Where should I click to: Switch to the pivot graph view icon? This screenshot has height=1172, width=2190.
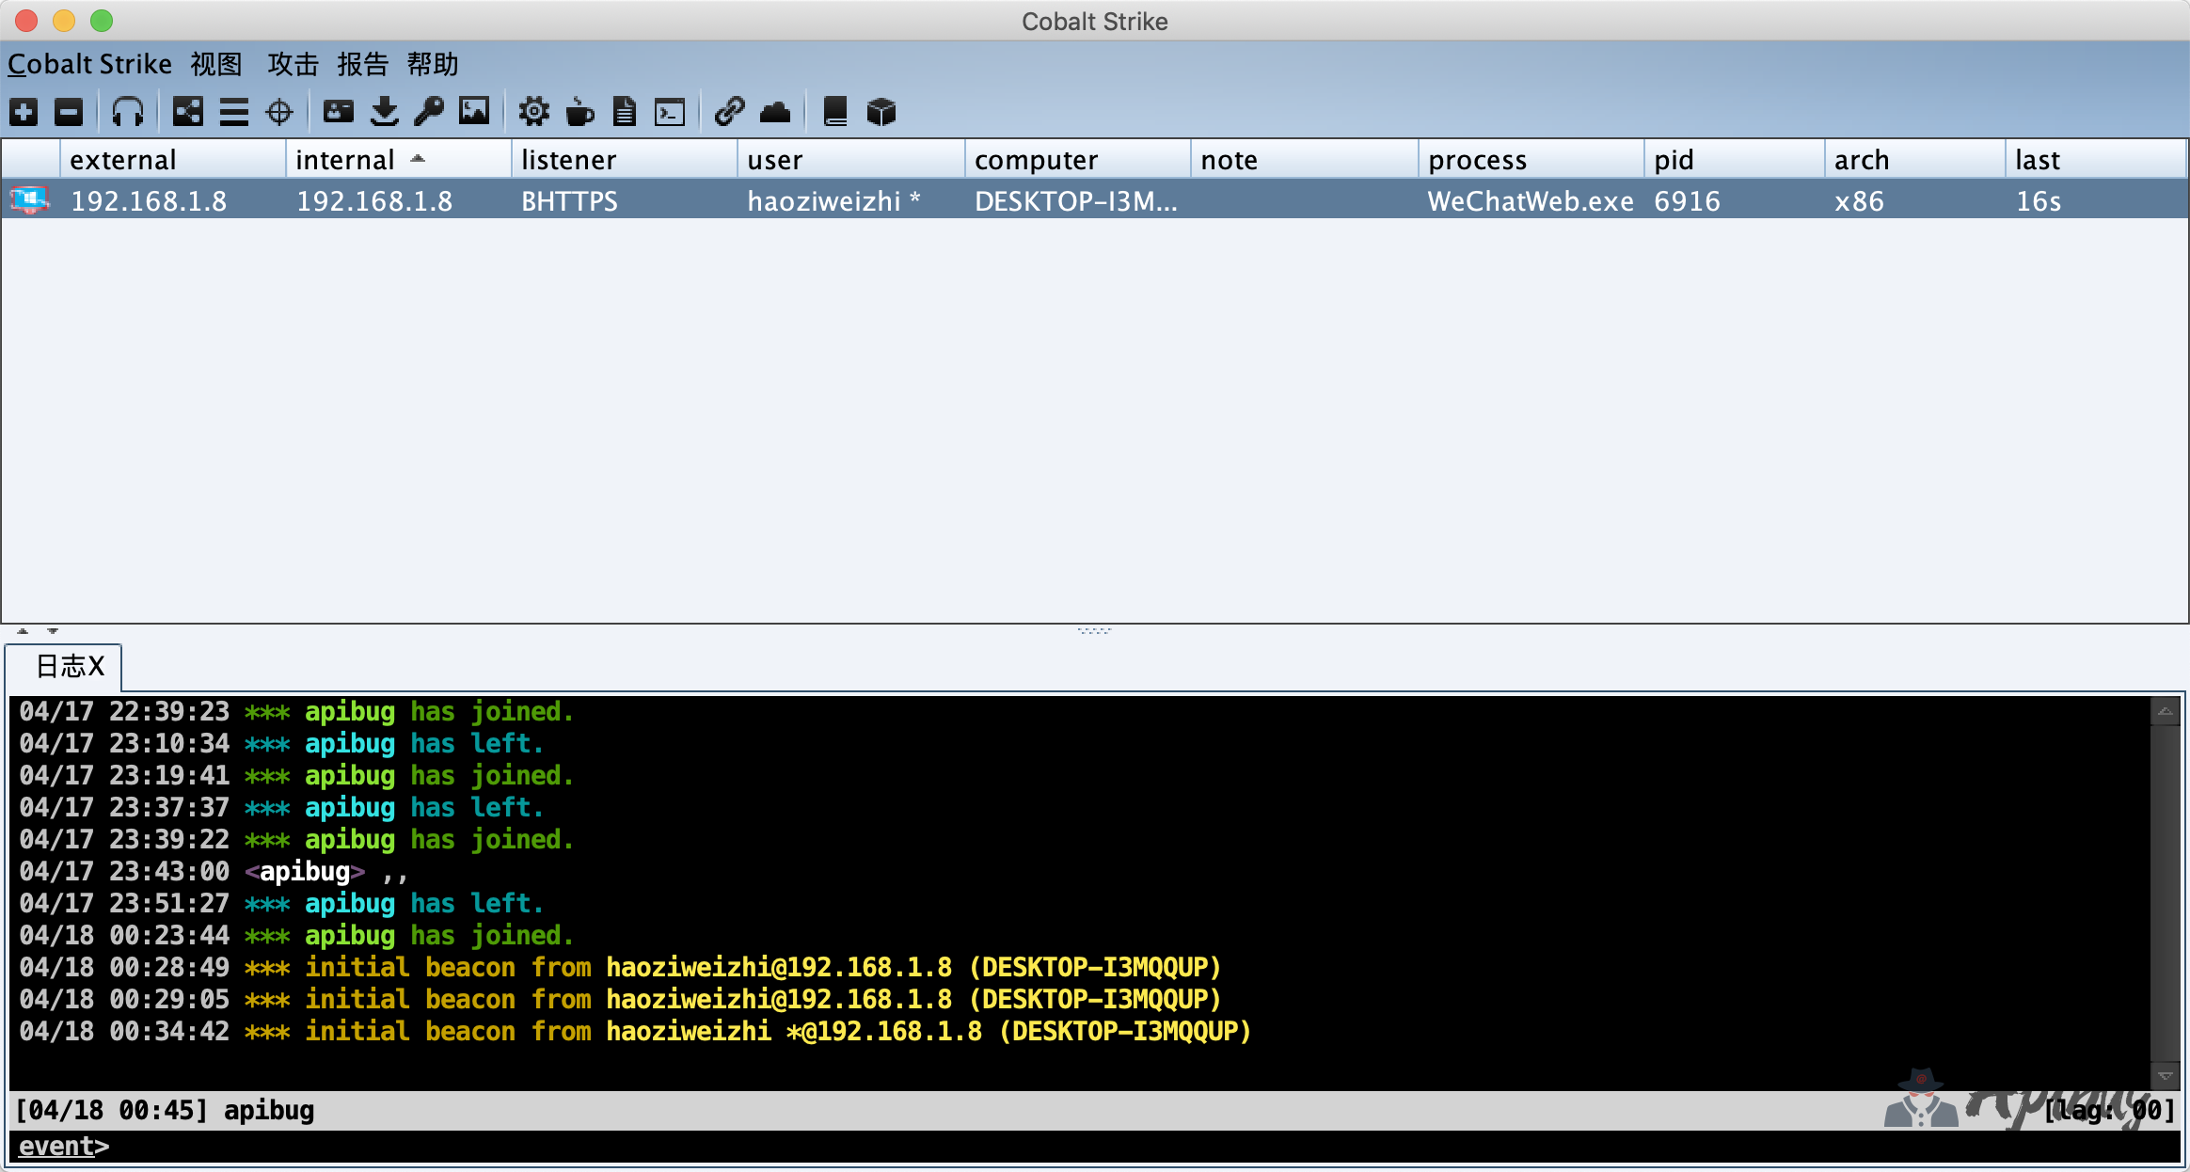(x=187, y=112)
